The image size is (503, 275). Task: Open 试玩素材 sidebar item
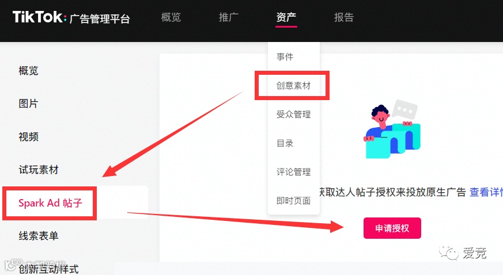tap(39, 170)
